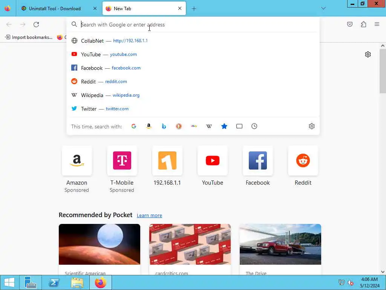Search history using the clock icon
Image resolution: width=386 pixels, height=290 pixels.
(254, 126)
